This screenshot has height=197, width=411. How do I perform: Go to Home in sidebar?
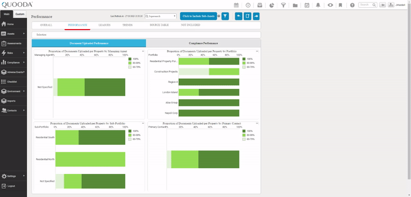pos(13,24)
